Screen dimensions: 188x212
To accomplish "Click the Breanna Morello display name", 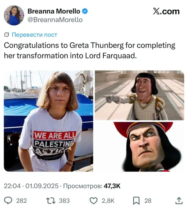I will tap(54, 11).
